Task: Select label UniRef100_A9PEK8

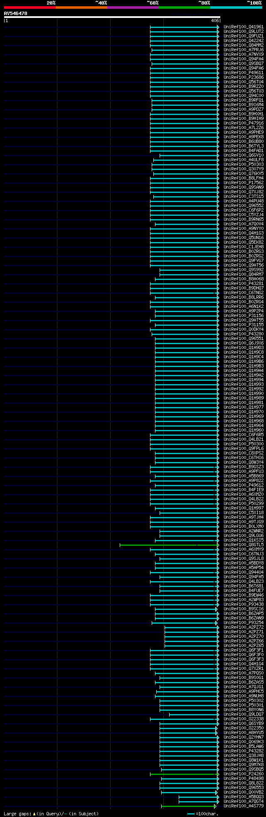Action: (x=244, y=137)
